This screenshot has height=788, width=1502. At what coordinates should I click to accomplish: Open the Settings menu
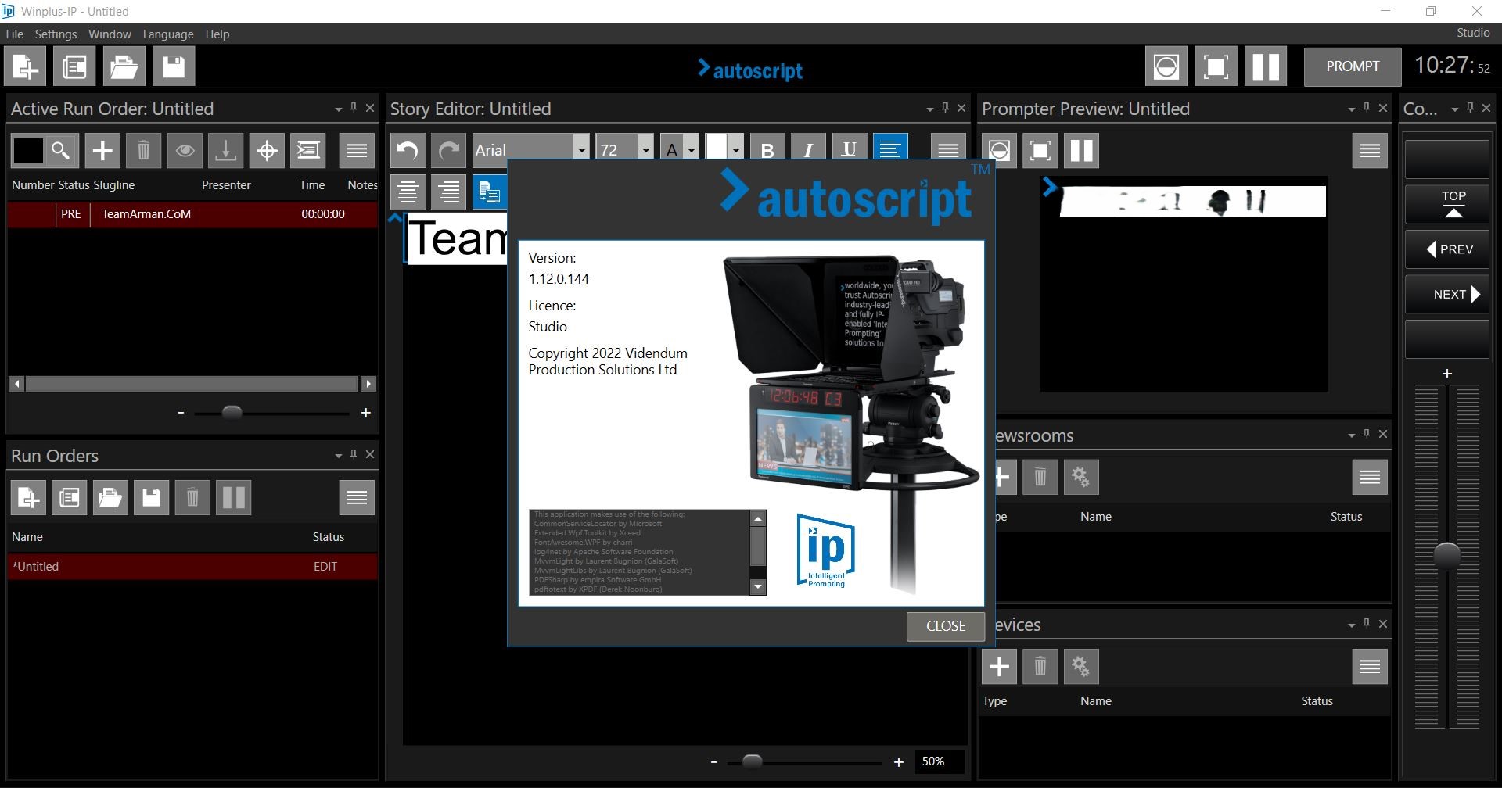click(56, 34)
